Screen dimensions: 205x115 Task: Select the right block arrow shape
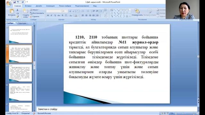click(x=121, y=13)
